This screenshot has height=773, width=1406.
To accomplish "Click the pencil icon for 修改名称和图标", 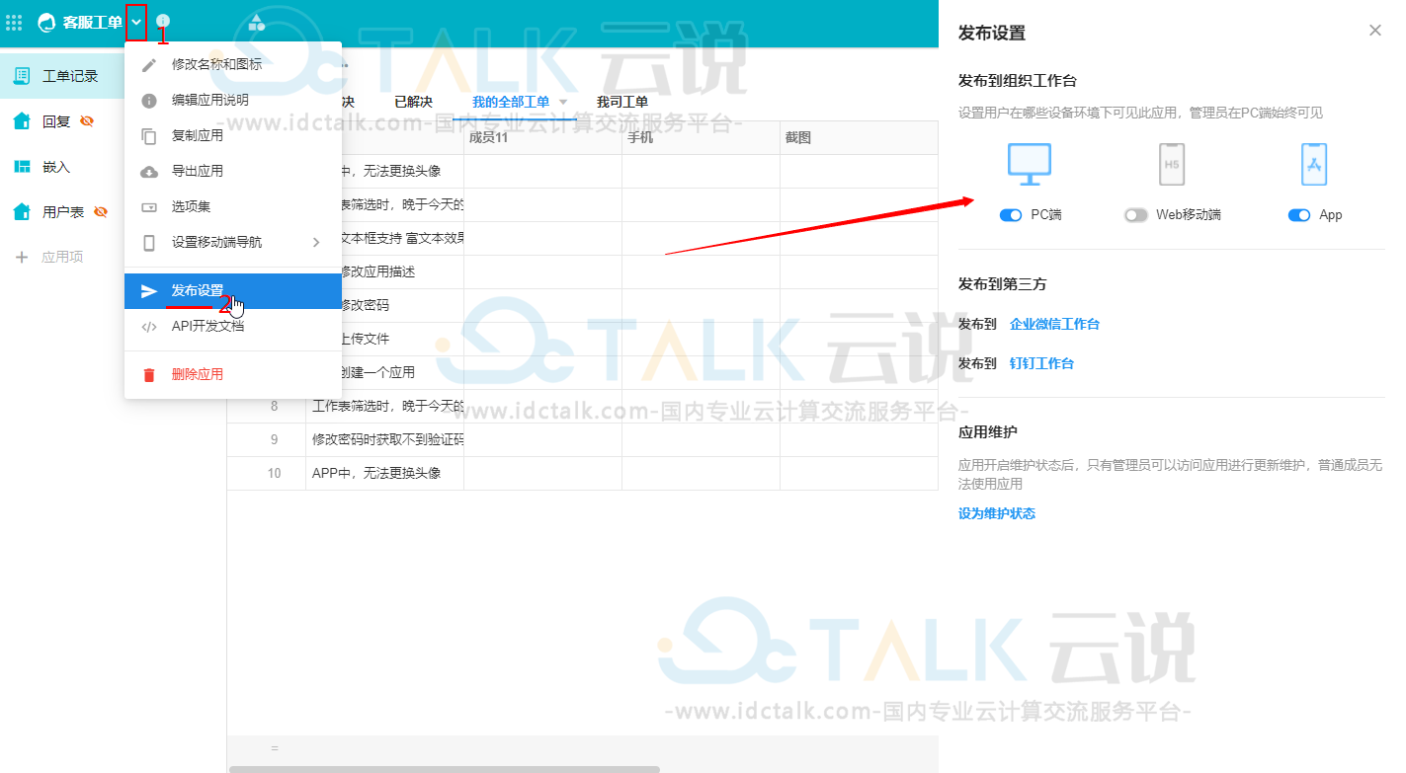I will 149,65.
